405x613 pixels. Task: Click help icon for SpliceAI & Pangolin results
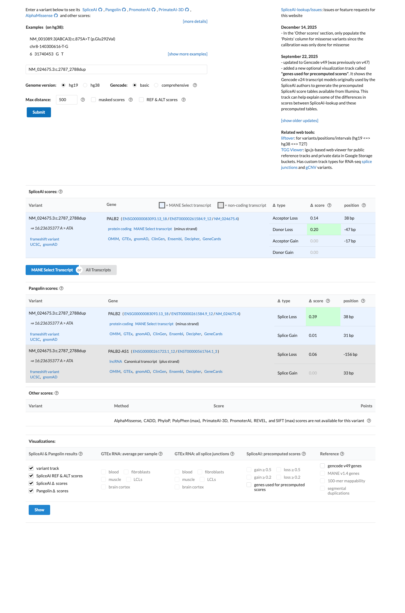pyautogui.click(x=80, y=454)
